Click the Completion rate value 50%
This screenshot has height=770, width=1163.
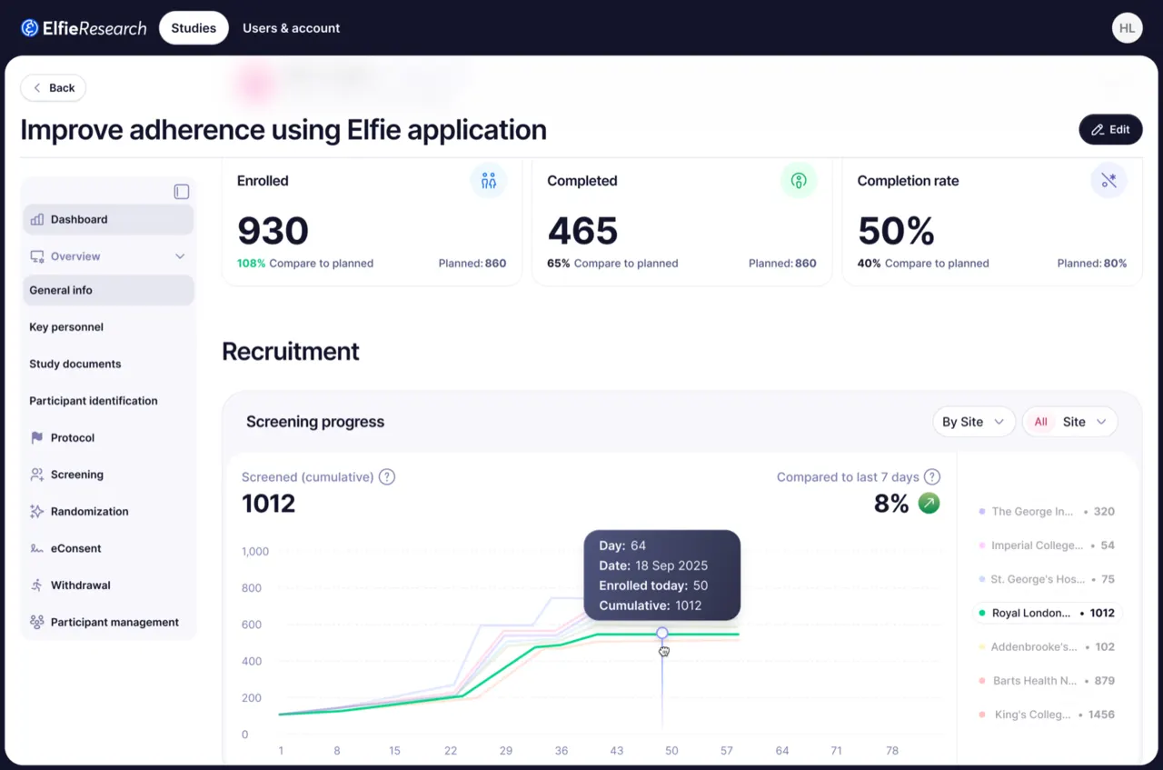tap(896, 231)
